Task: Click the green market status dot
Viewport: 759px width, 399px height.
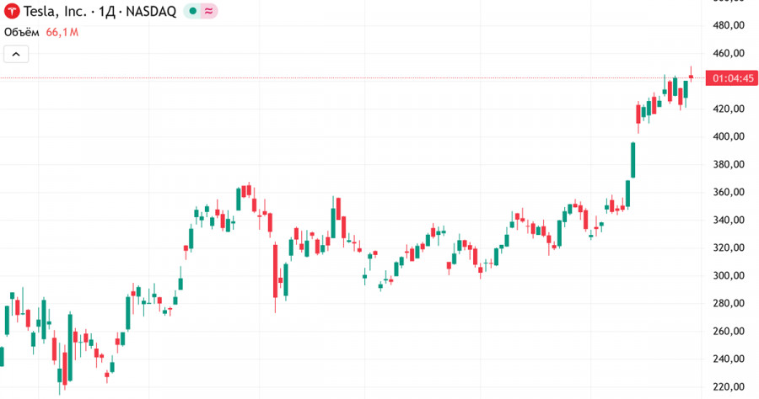Action: pos(192,12)
